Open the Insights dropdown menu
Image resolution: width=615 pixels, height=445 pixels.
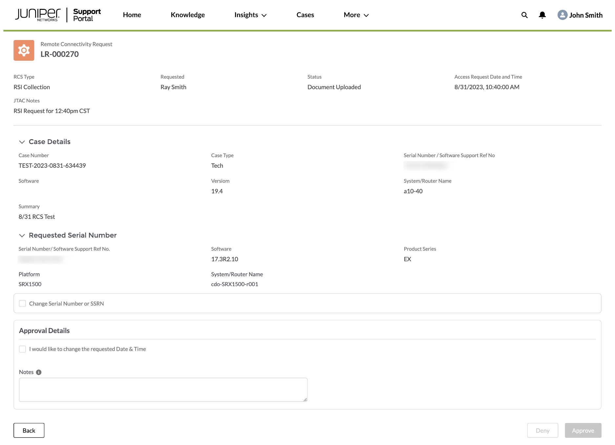[250, 15]
